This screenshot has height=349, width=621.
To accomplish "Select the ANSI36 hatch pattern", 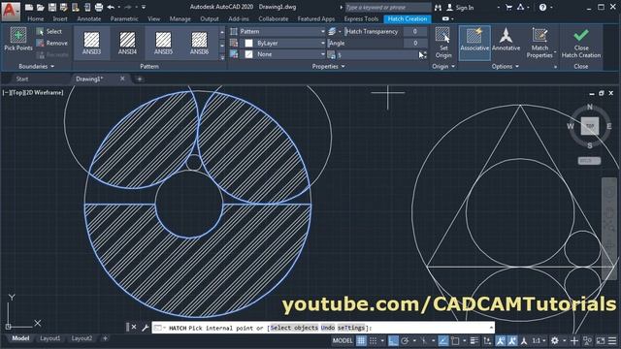I will (199, 43).
